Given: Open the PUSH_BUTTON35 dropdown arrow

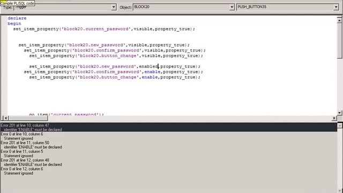Looking at the screenshot, I should tap(336, 7).
